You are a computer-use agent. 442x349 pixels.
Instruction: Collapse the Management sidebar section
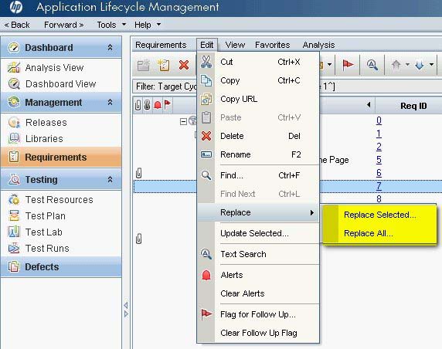[110, 102]
